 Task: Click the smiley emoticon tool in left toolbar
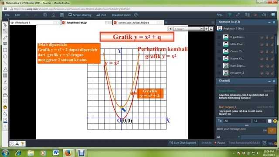(x=5, y=107)
